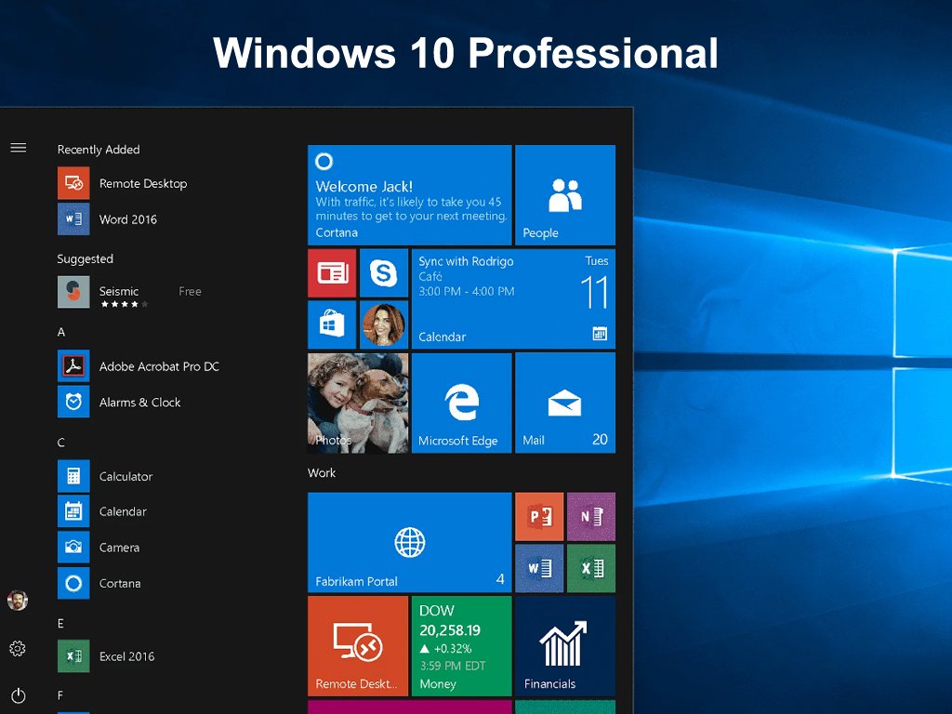
Task: Open Word 2016 under Recently Added
Action: click(x=117, y=218)
